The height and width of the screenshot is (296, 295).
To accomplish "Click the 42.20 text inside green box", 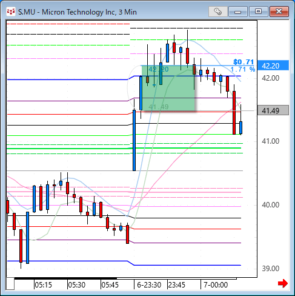I will [x=159, y=69].
